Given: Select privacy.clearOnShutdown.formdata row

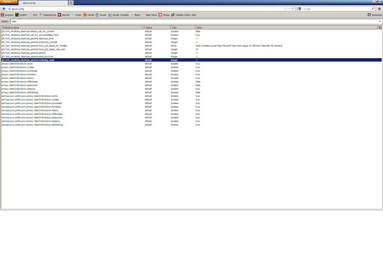Looking at the screenshot, I should point(191,75).
